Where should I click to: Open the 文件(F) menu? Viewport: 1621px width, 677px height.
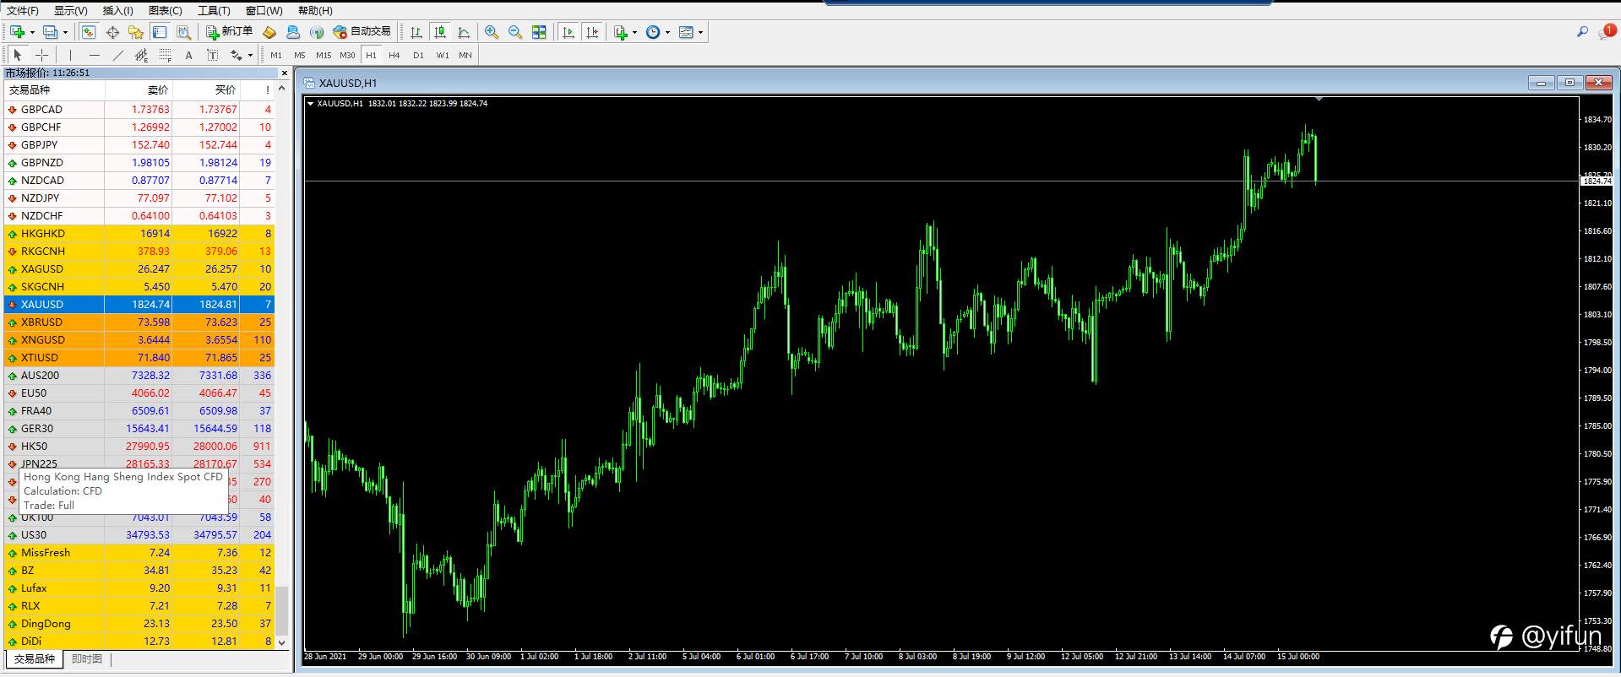(x=23, y=10)
